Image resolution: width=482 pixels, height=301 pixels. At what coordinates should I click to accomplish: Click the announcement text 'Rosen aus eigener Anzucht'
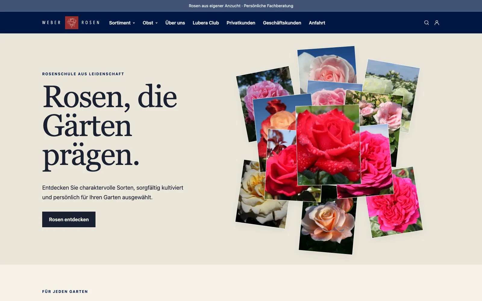pyautogui.click(x=215, y=6)
